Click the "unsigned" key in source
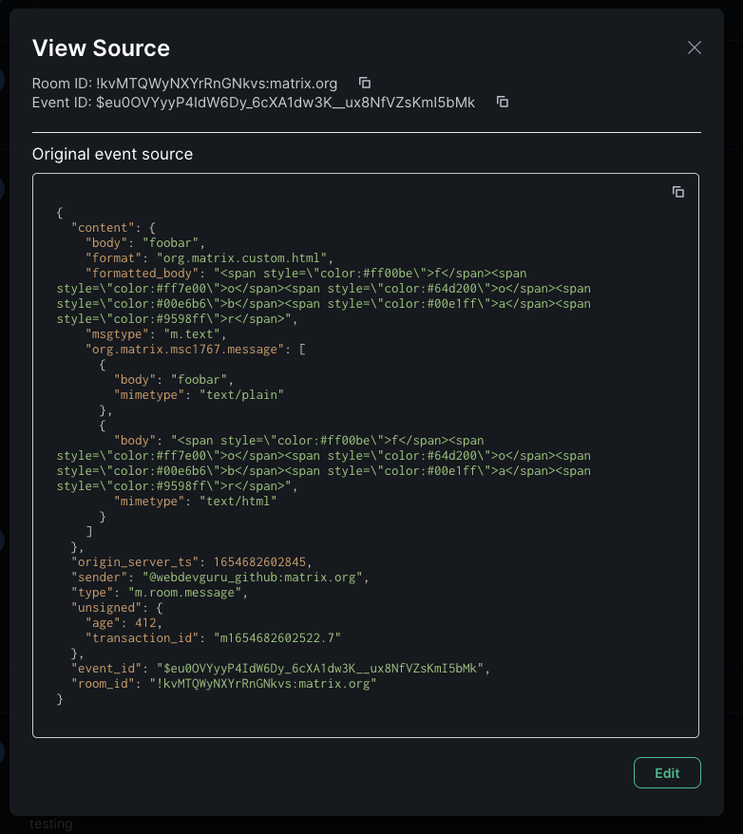Viewport: 743px width, 834px height. pos(106,607)
